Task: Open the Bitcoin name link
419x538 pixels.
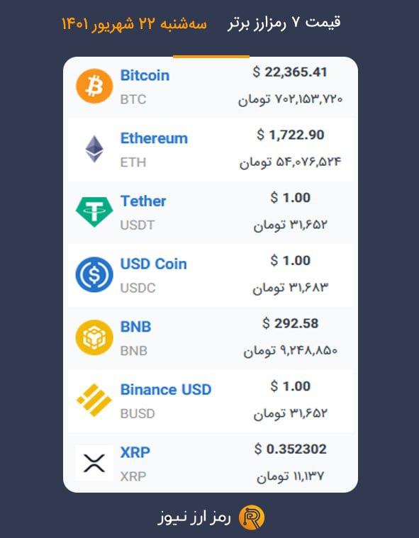Action: click(x=145, y=75)
